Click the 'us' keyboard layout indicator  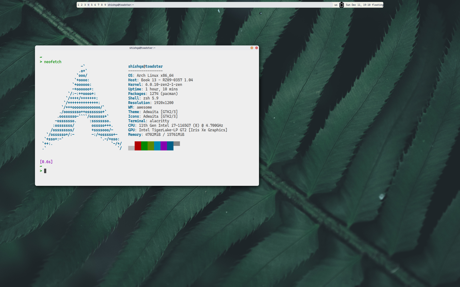(x=336, y=5)
